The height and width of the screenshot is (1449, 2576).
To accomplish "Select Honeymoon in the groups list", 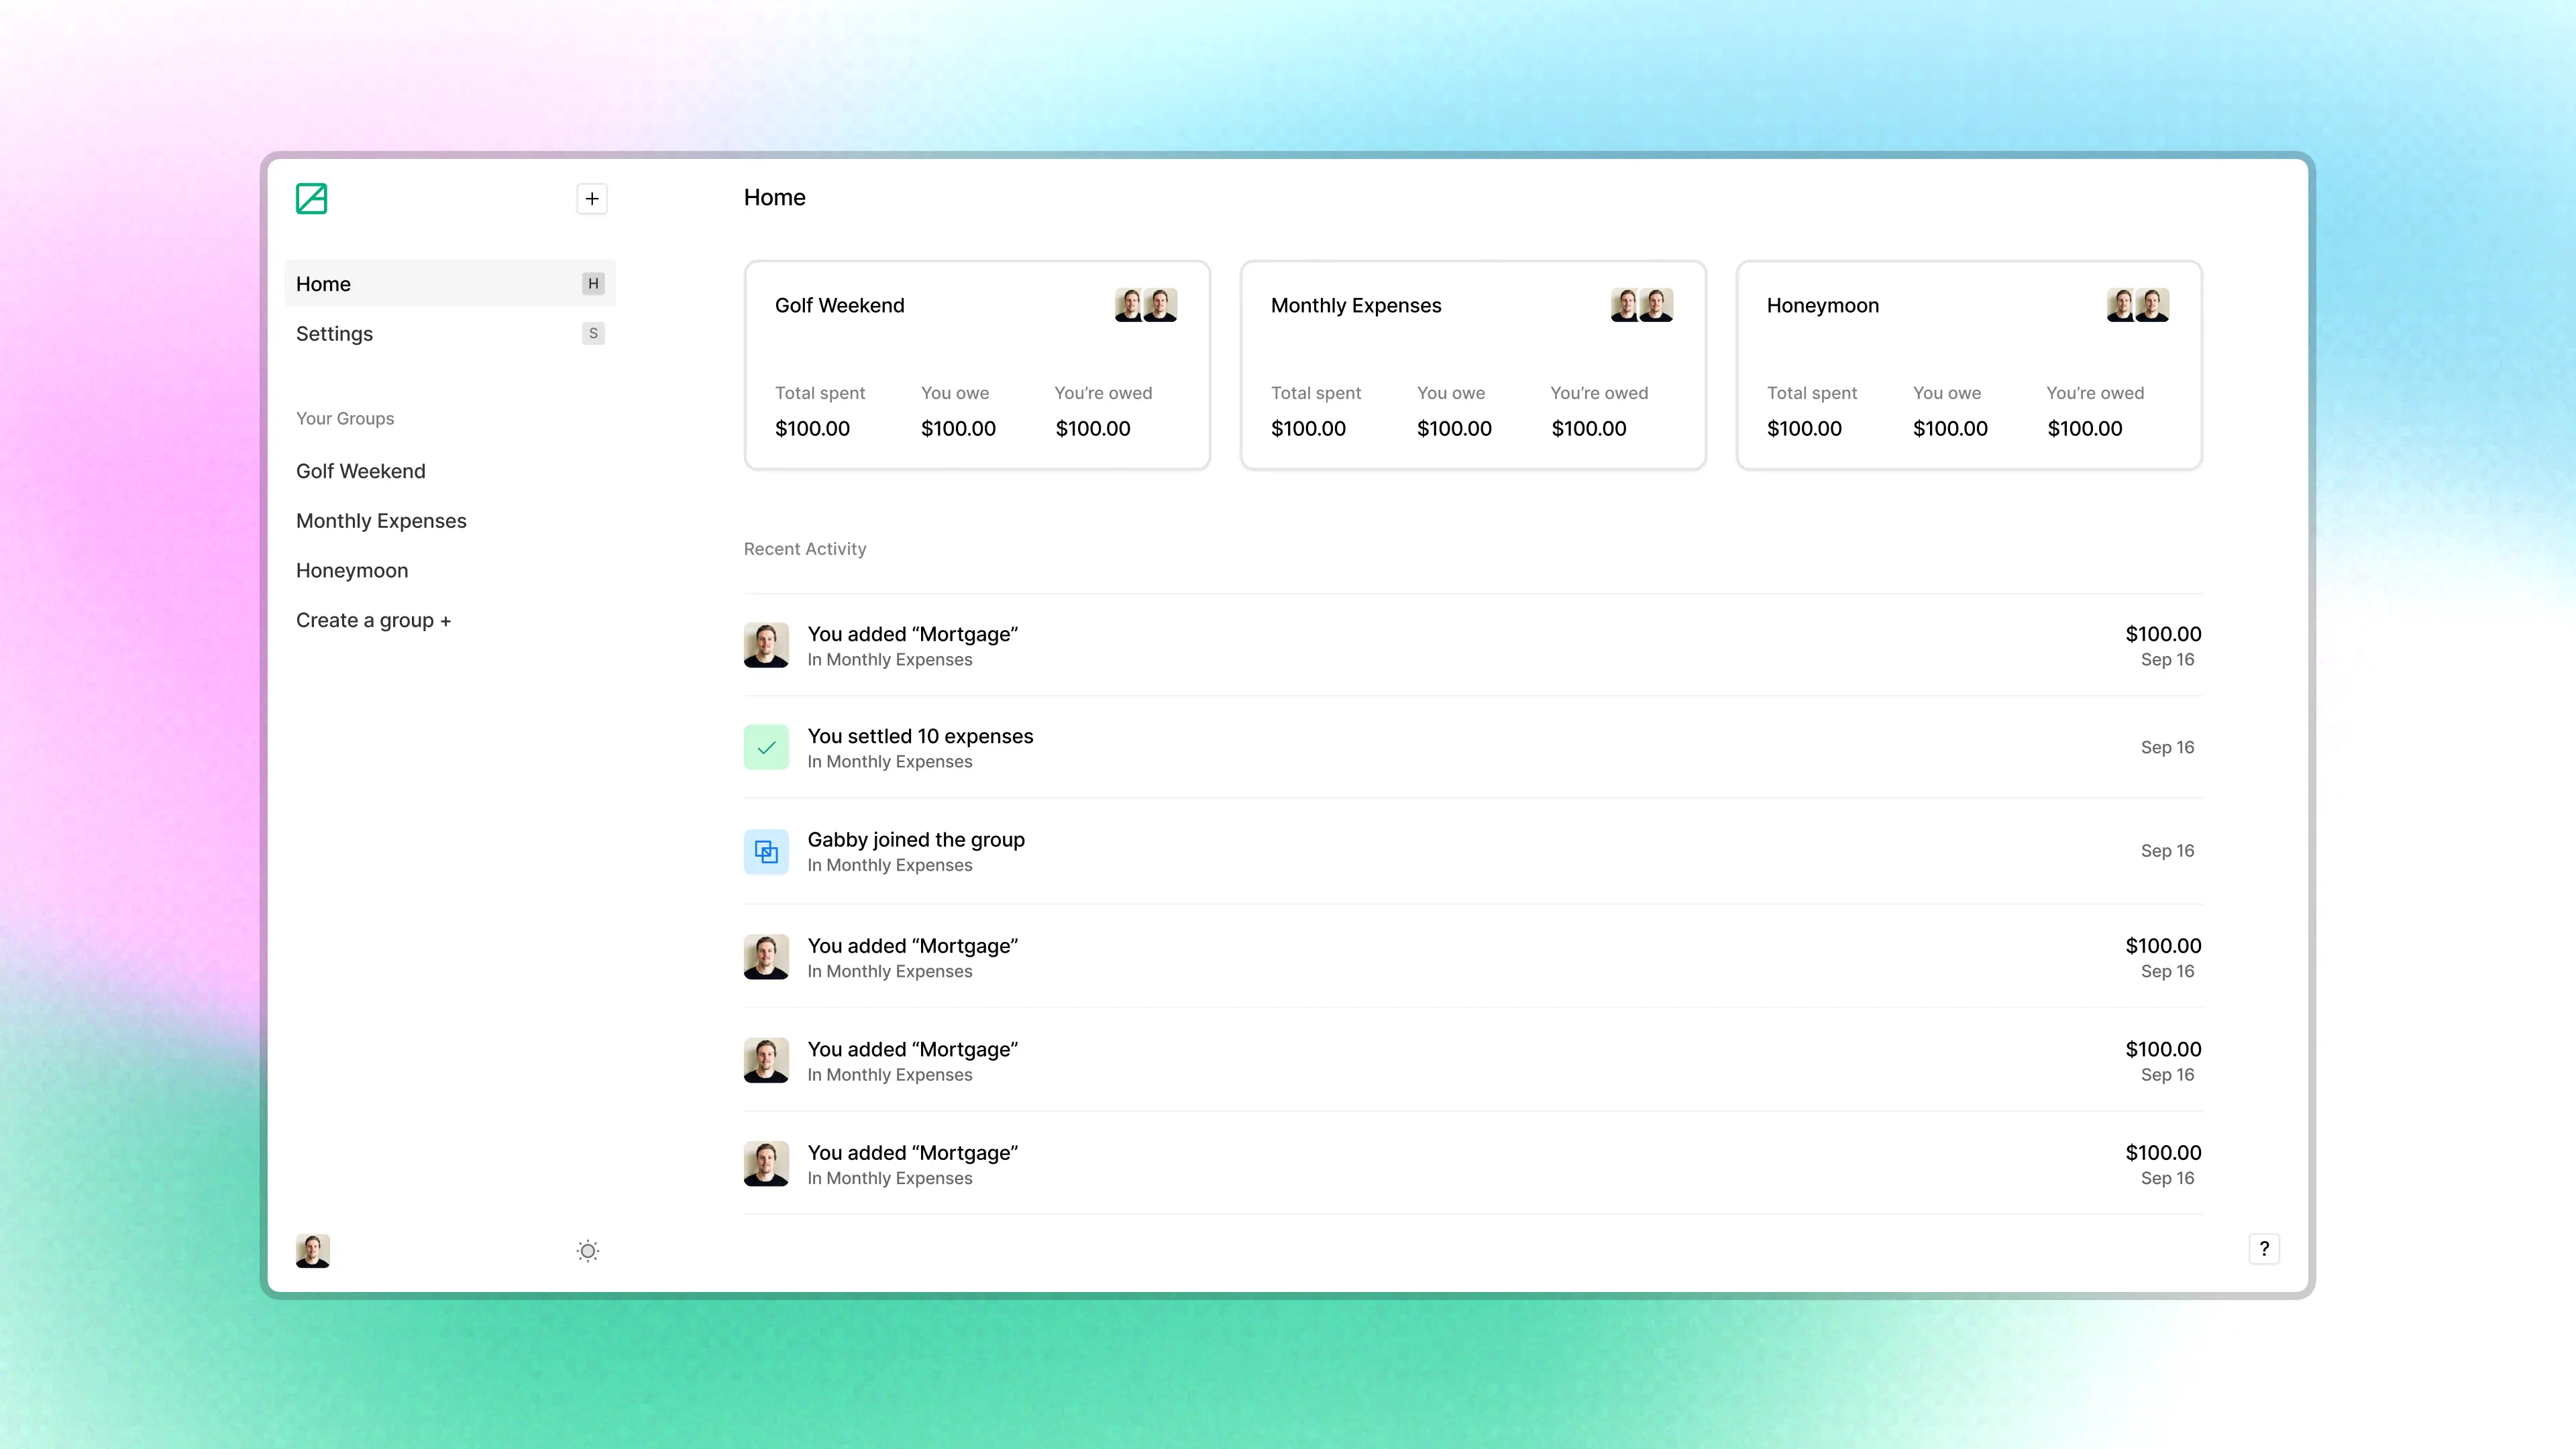I will point(352,570).
